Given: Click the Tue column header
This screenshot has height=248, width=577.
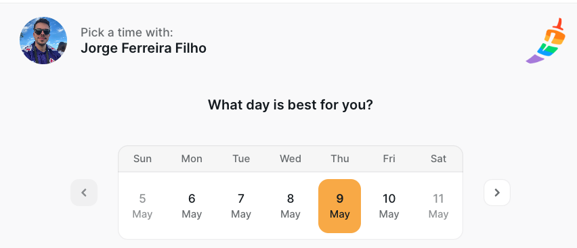Looking at the screenshot, I should point(241,159).
